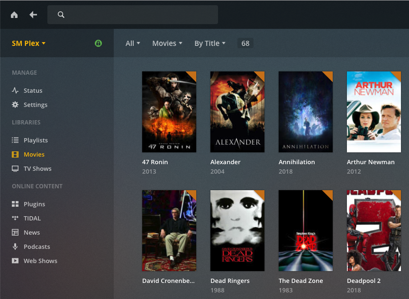The image size is (409, 299).
Task: Open the Arthur Newman poster
Action: (x=374, y=112)
